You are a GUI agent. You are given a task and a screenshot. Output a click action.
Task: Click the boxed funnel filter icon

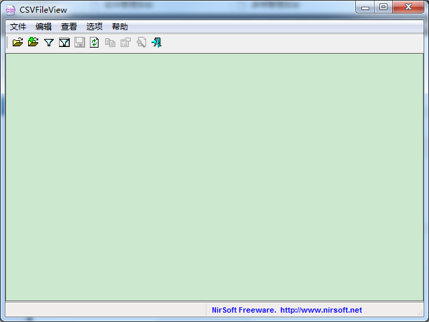click(64, 42)
